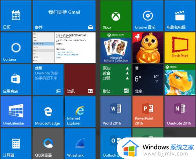Open Word 2016 tile
The width and height of the screenshot is (196, 159).
pos(116,112)
